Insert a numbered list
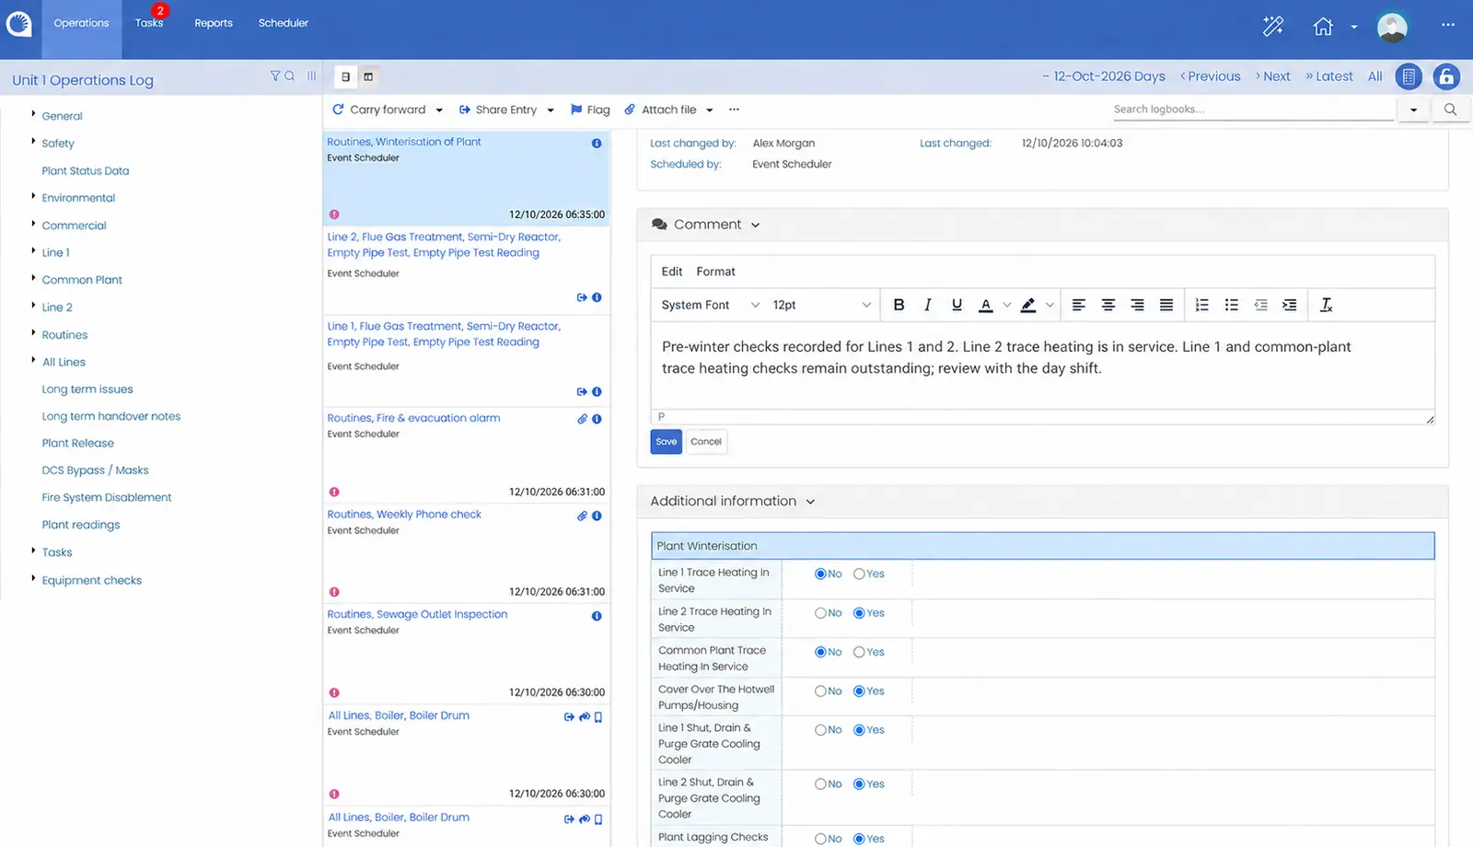The height and width of the screenshot is (847, 1473). (1202, 305)
